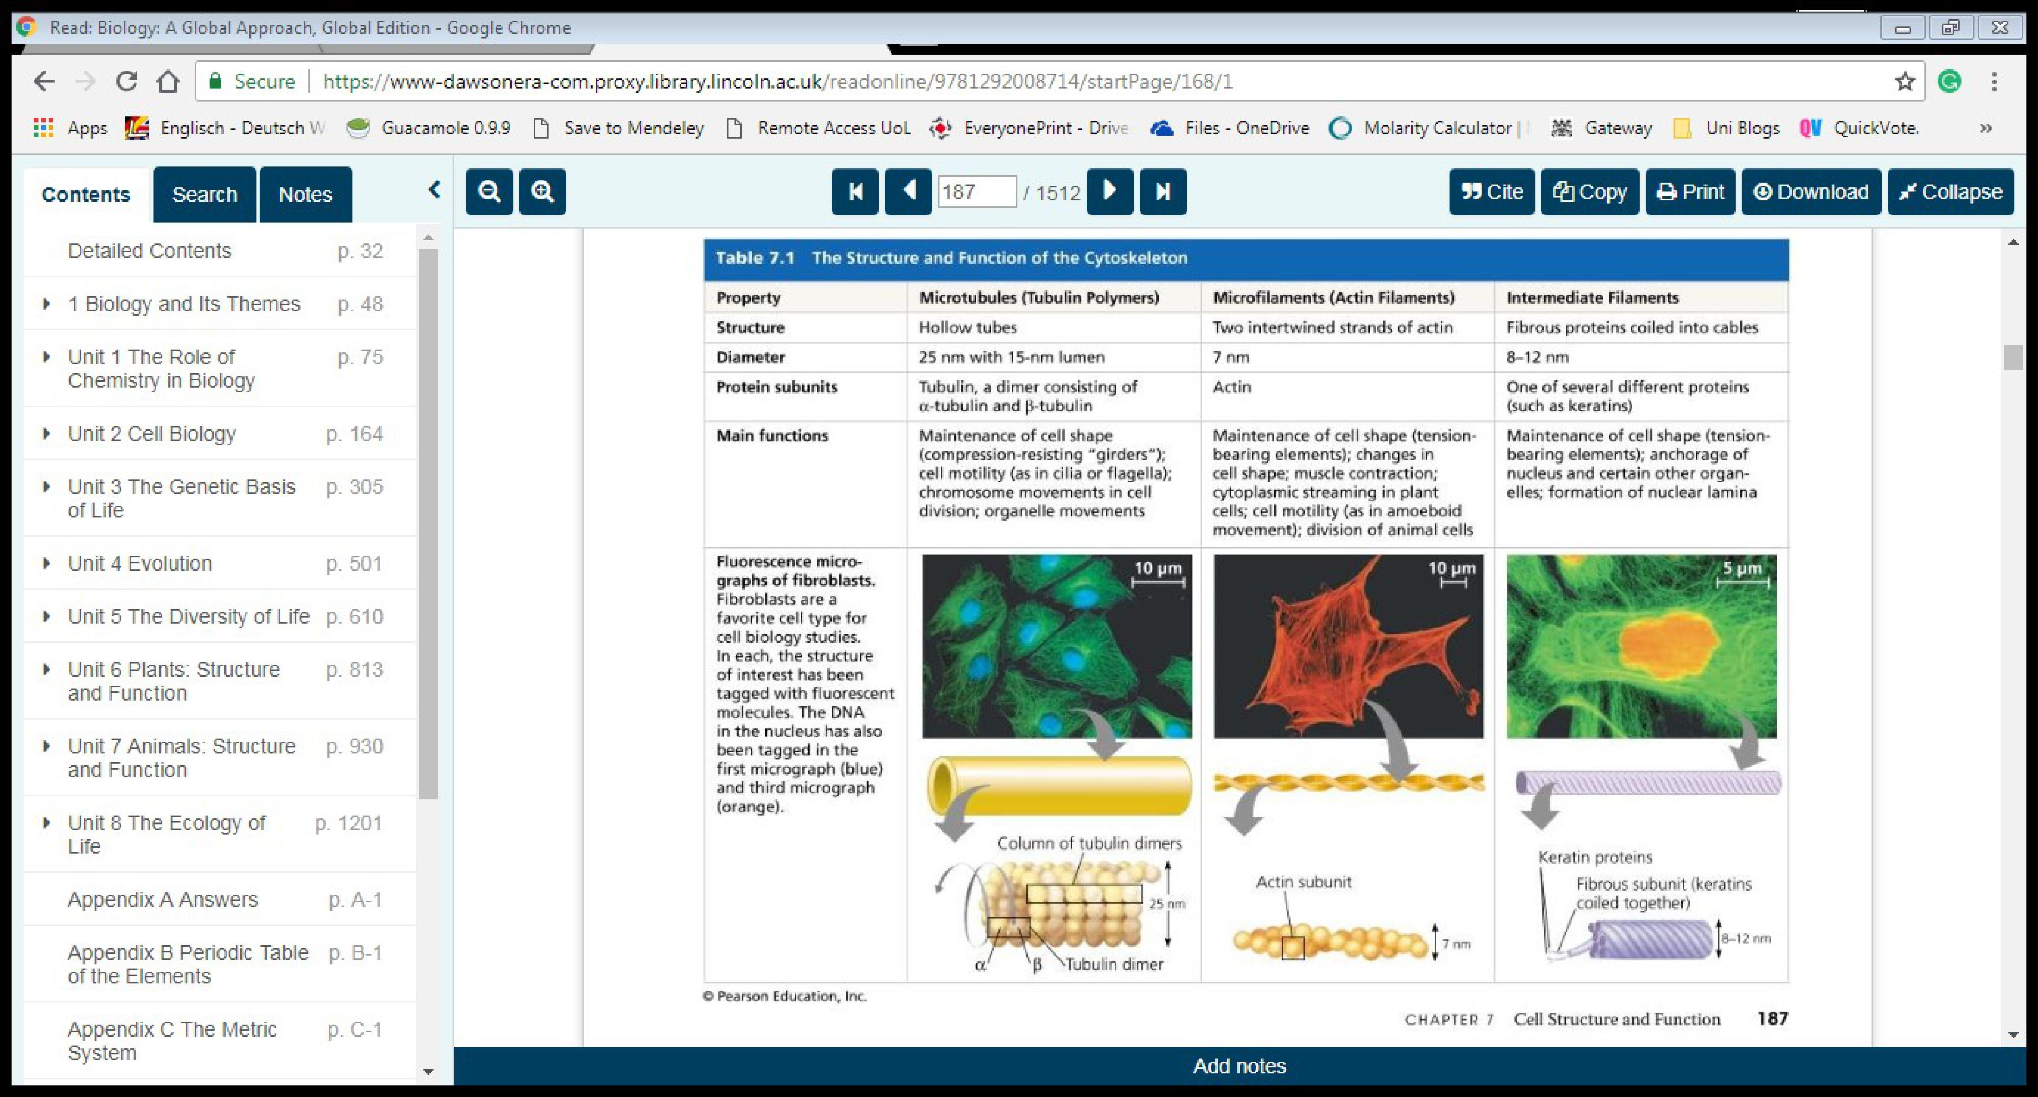Click the Copy button
Image resolution: width=2038 pixels, height=1097 pixels.
pos(1590,191)
